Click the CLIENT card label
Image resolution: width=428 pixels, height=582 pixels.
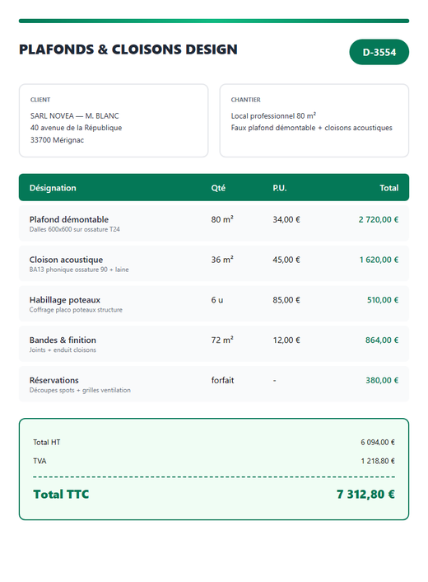coord(40,100)
